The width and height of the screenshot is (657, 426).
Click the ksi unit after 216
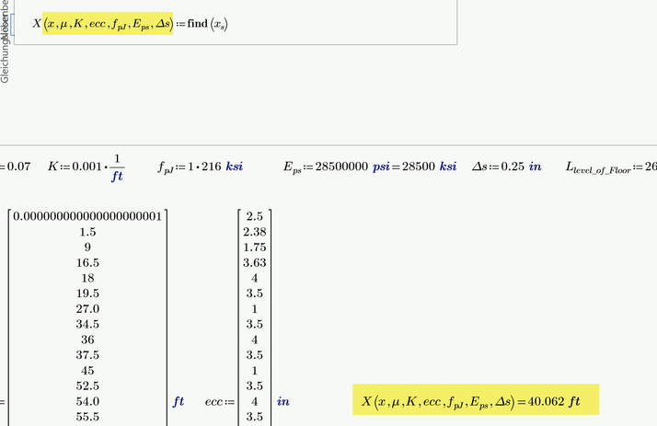click(235, 167)
